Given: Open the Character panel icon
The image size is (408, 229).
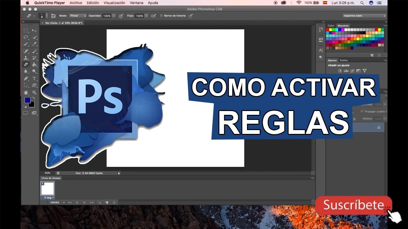Looking at the screenshot, I should [321, 50].
